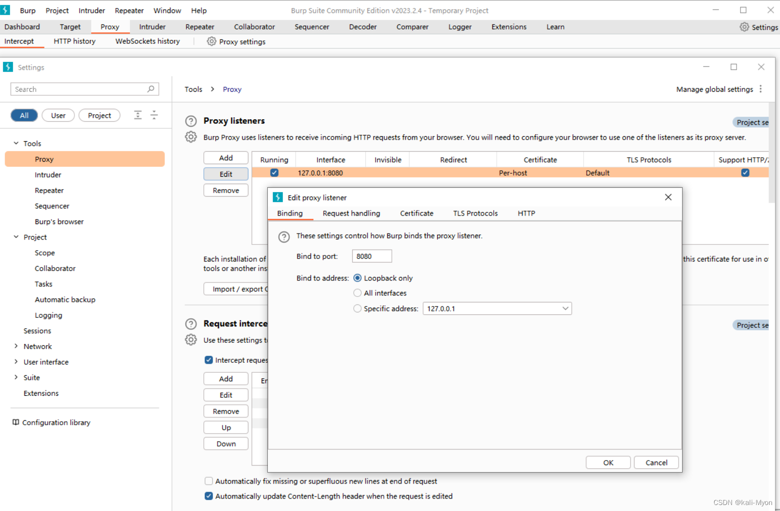The width and height of the screenshot is (780, 511).
Task: Click Down button in interception rules
Action: (226, 444)
